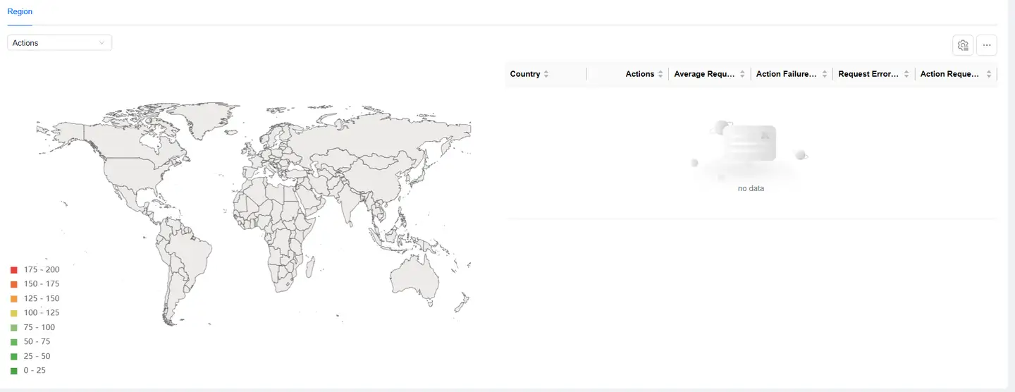
Task: Click the no data placeholder illustration
Action: [x=751, y=149]
